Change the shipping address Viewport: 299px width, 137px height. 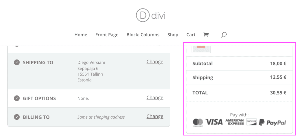point(155,62)
